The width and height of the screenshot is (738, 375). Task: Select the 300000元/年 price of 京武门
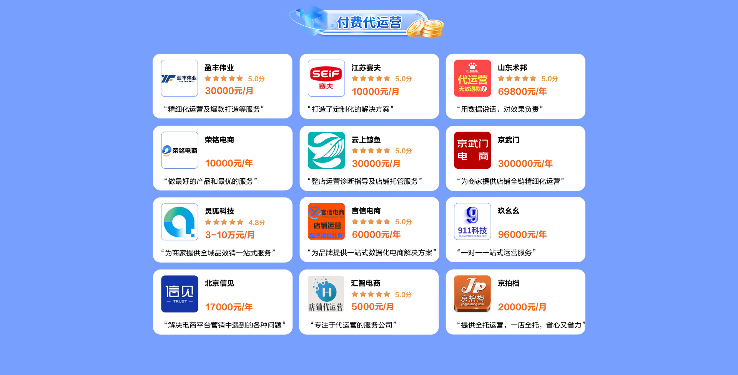[525, 164]
